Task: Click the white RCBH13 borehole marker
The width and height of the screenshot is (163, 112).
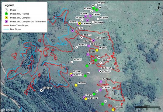Action: pos(82,20)
